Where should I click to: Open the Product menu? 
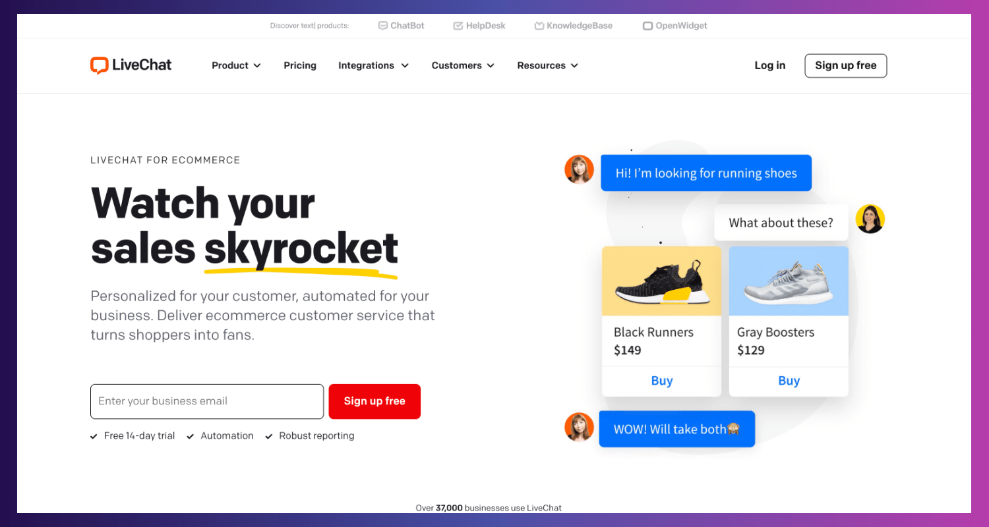(237, 65)
